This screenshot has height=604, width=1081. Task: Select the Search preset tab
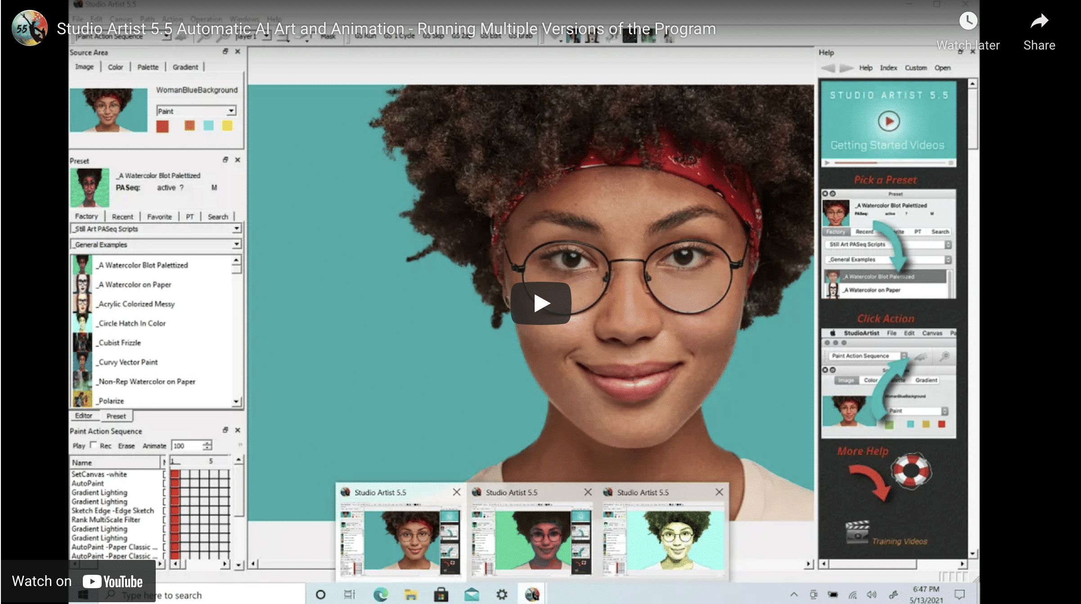coord(218,216)
